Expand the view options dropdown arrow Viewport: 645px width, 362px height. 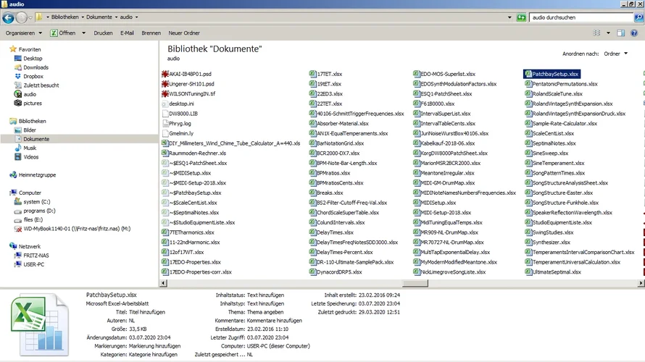coord(608,33)
